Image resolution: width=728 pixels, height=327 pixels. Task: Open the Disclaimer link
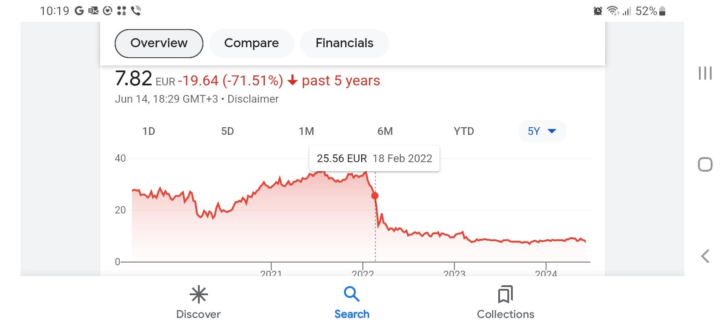click(253, 99)
